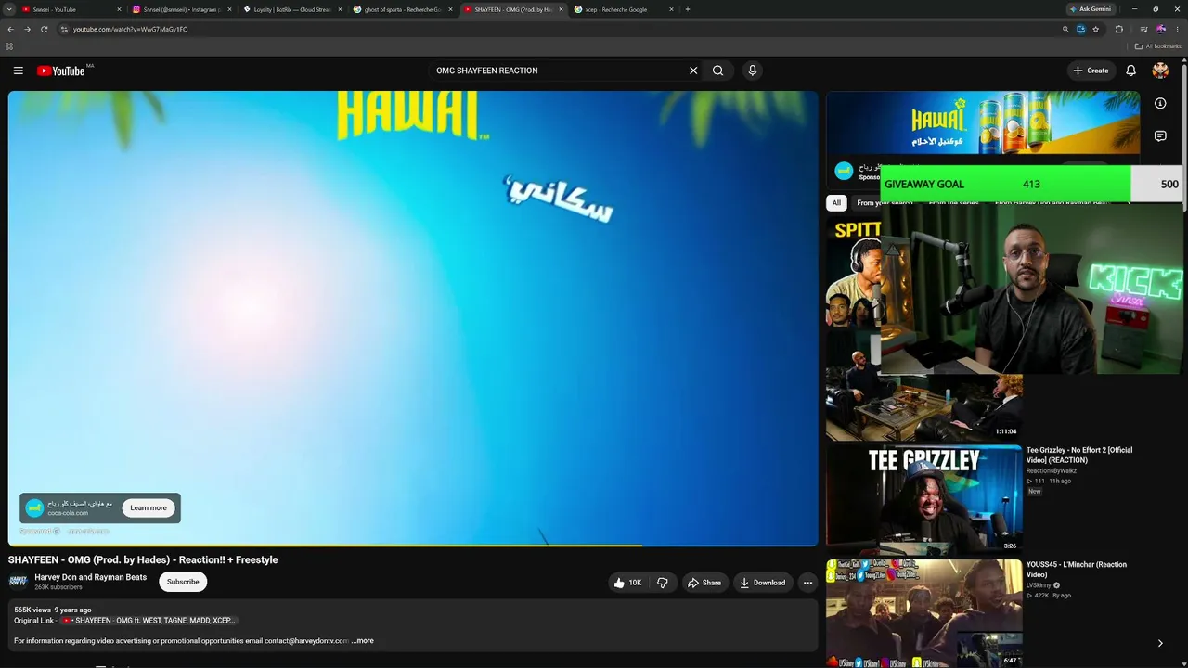The height and width of the screenshot is (668, 1188).
Task: Download the video
Action: tap(763, 583)
